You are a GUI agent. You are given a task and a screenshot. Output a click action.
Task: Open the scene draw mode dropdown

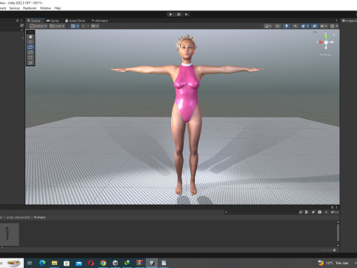click(268, 26)
